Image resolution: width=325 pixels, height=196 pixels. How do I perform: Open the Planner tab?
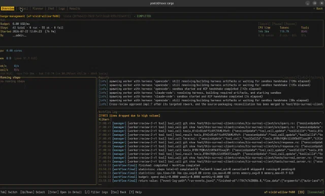pos(38,9)
